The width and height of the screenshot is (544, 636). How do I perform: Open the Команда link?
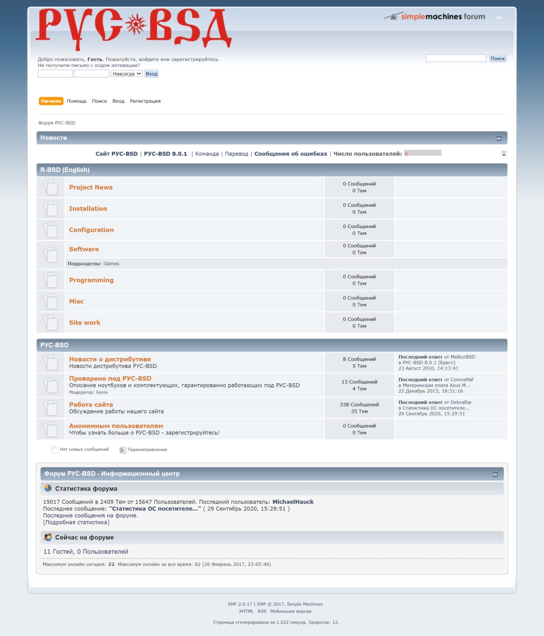point(207,154)
